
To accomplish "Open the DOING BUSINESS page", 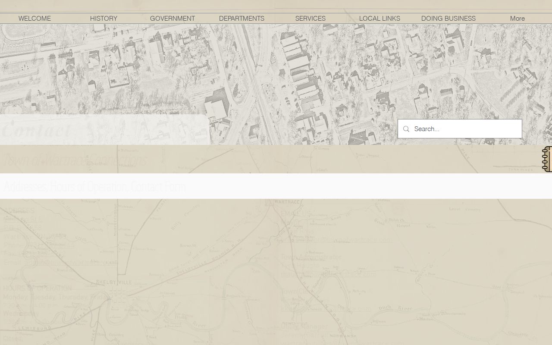I will click(x=448, y=19).
